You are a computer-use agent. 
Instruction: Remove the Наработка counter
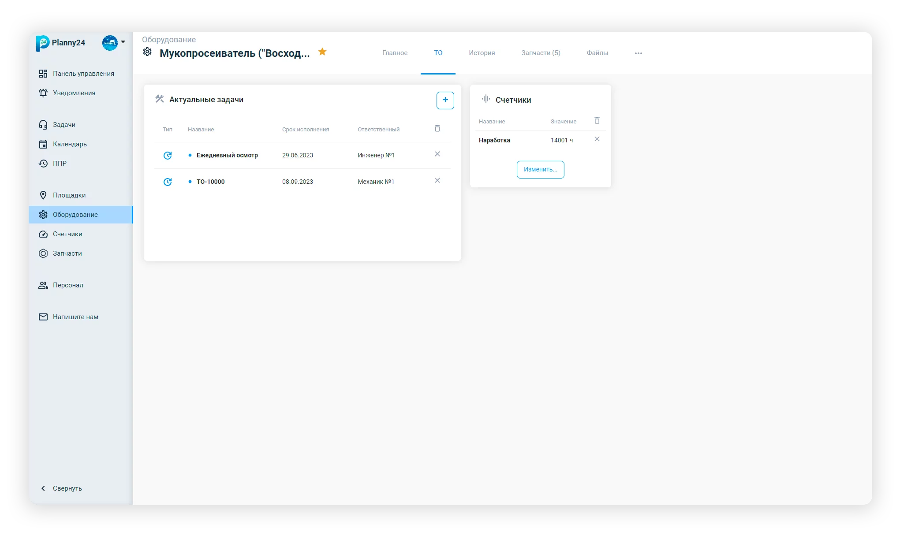pyautogui.click(x=597, y=139)
